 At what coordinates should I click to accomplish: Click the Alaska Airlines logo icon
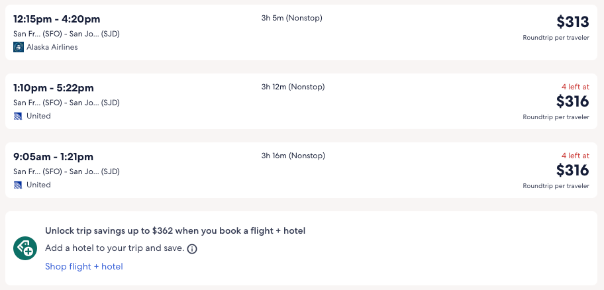[18, 47]
